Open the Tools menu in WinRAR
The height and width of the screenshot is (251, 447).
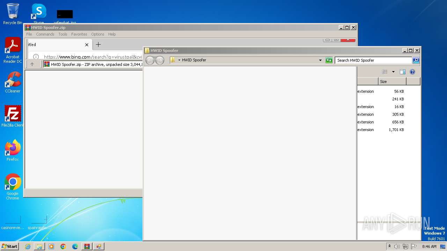point(63,34)
